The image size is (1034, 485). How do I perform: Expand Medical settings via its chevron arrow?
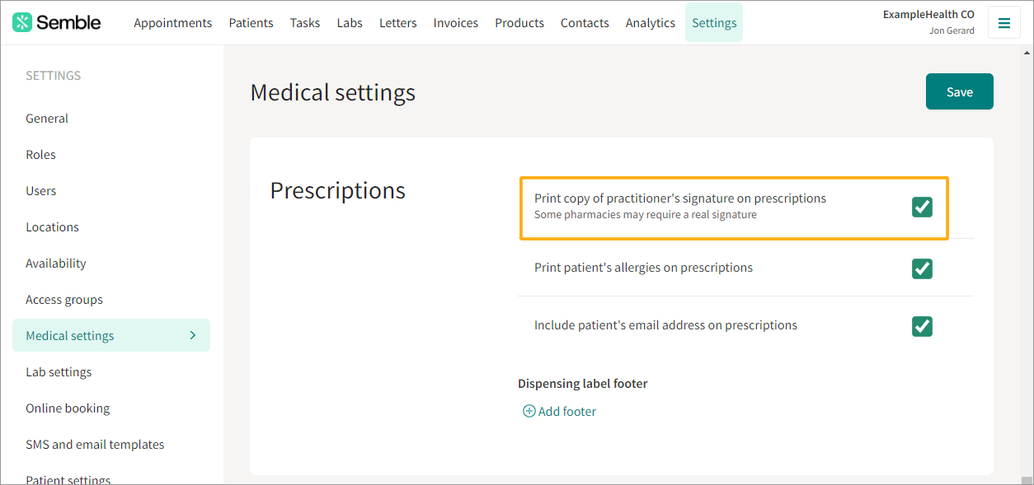click(192, 335)
